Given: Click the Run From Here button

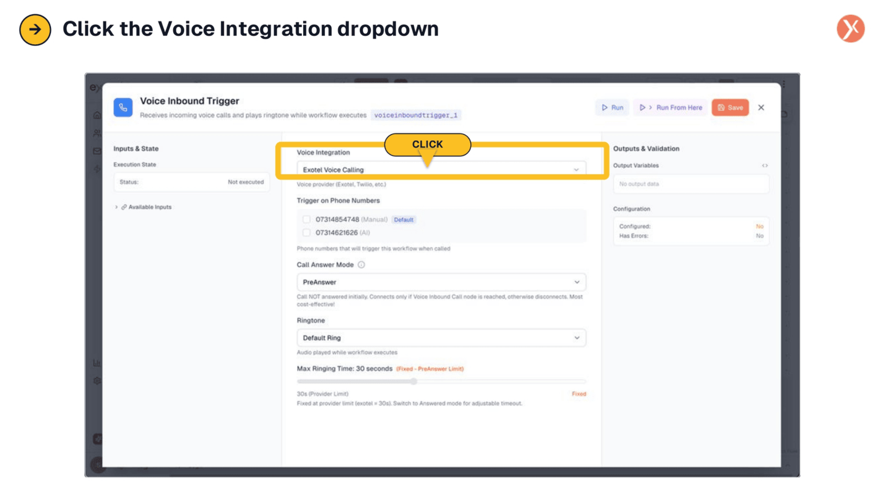Looking at the screenshot, I should 670,108.
